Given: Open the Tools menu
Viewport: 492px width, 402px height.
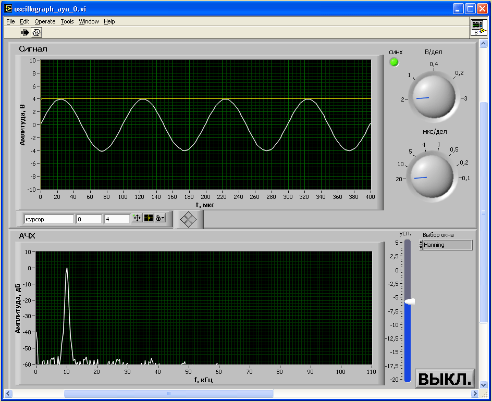Looking at the screenshot, I should coord(67,21).
